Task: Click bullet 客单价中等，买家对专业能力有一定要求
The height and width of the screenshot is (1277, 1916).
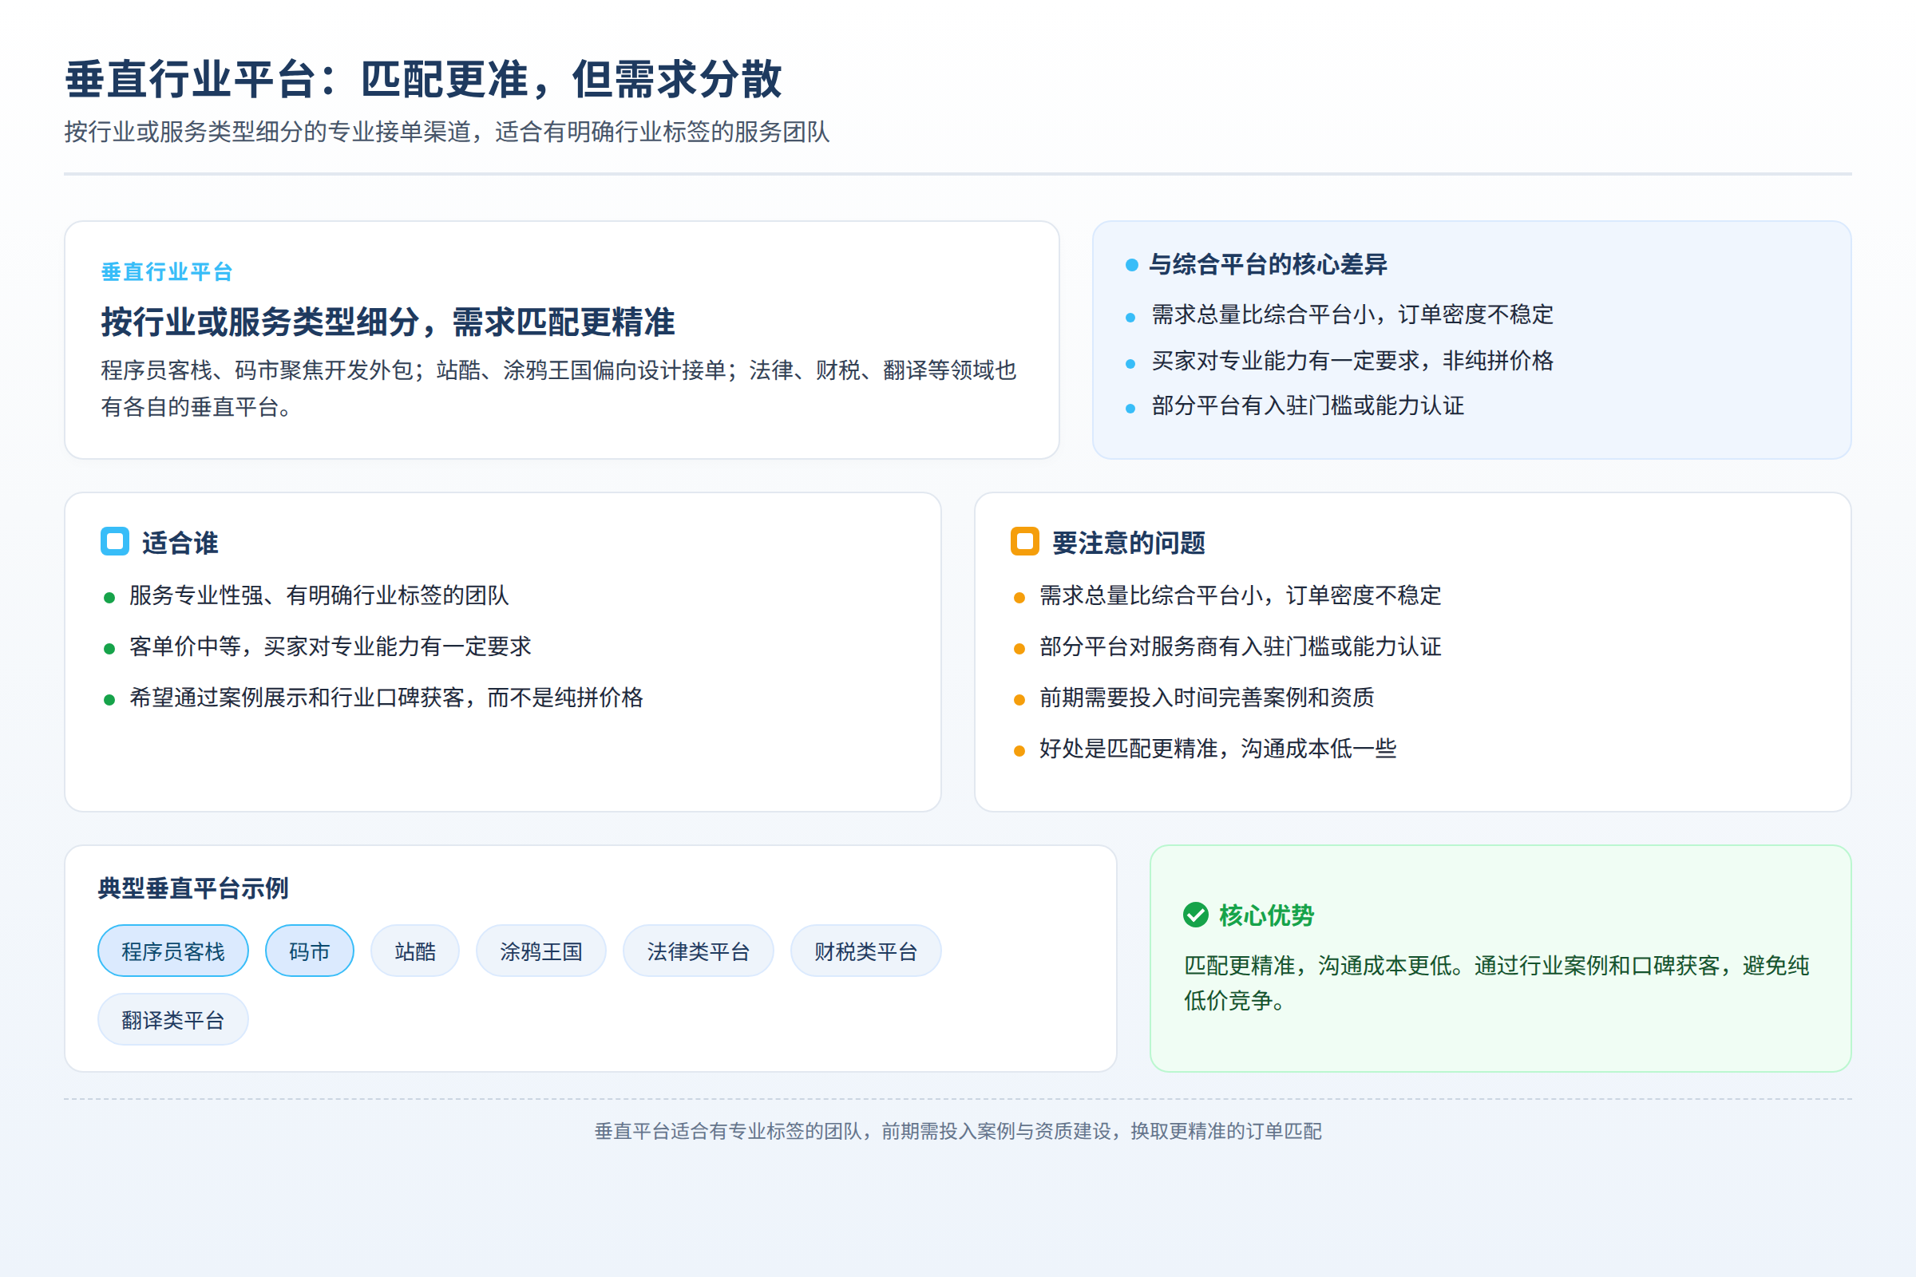Action: 330,646
